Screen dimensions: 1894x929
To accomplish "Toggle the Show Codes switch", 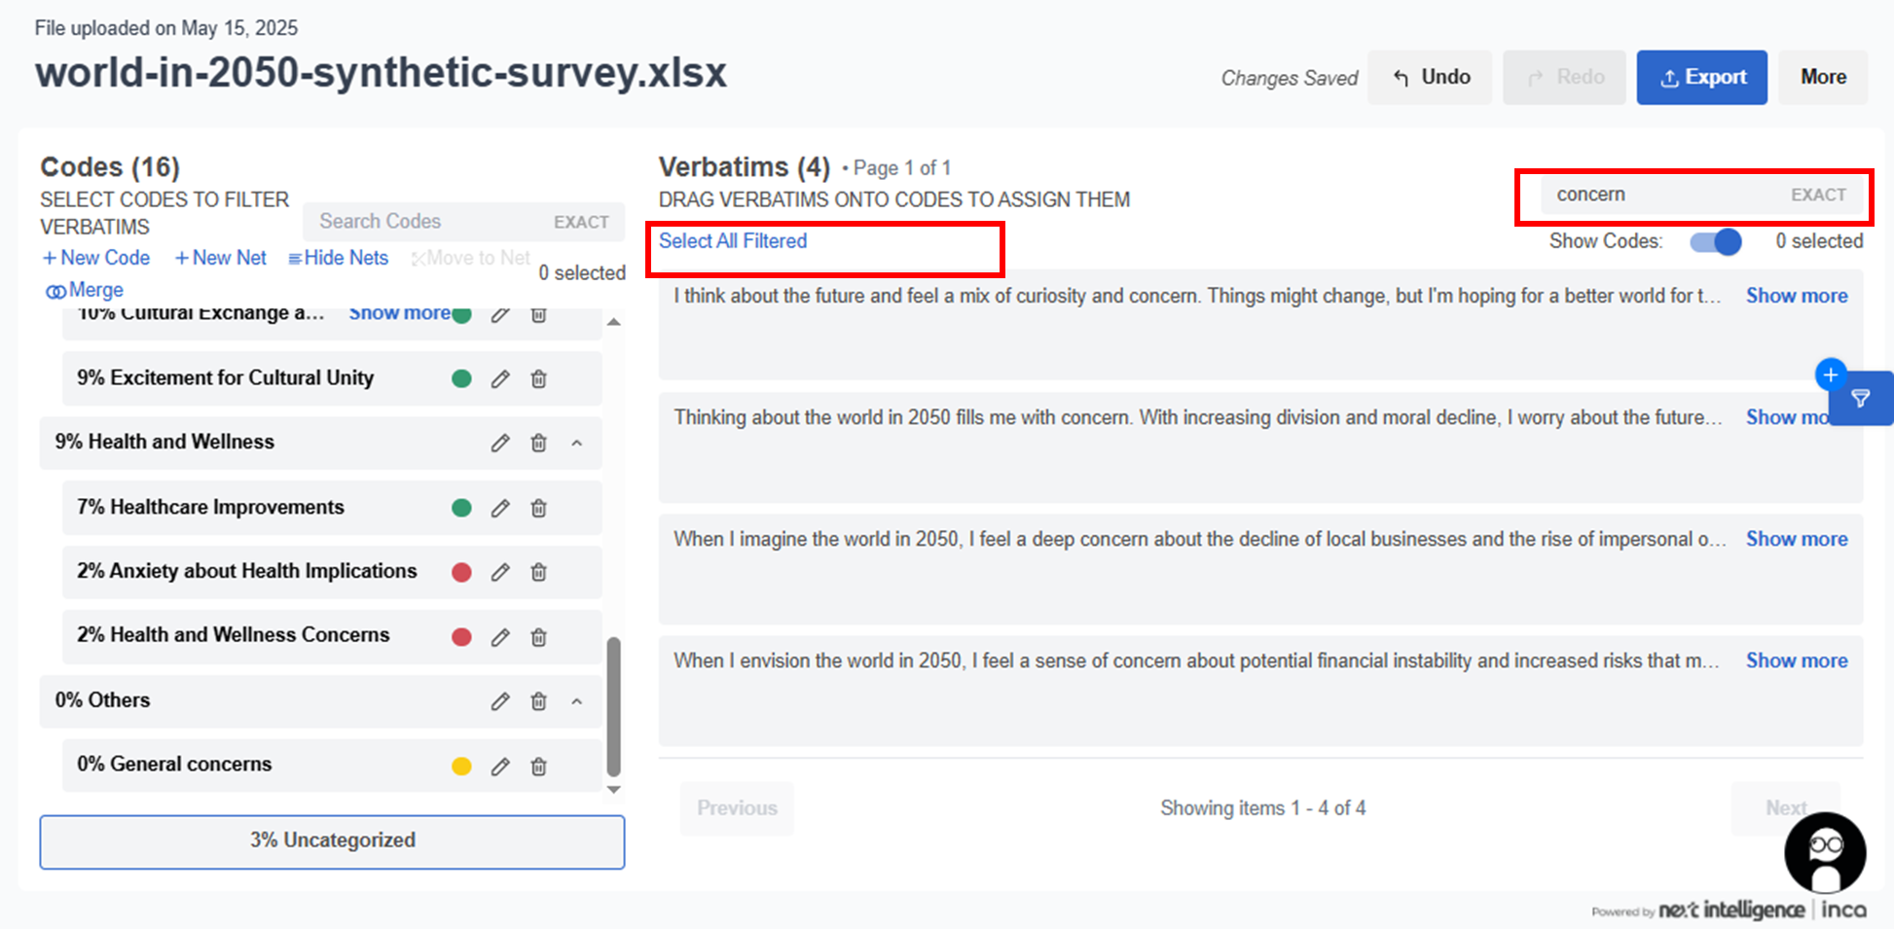I will (1715, 242).
